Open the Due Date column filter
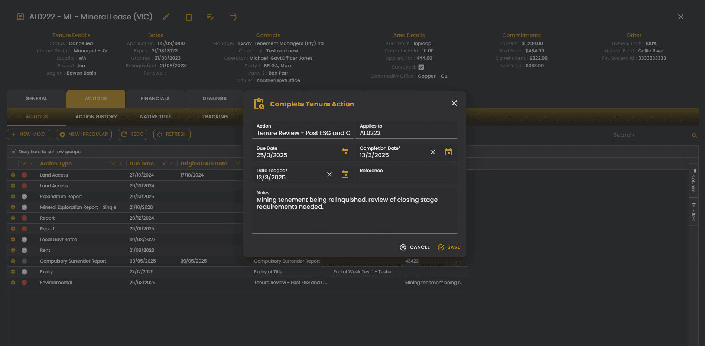This screenshot has width=705, height=346. 164,164
